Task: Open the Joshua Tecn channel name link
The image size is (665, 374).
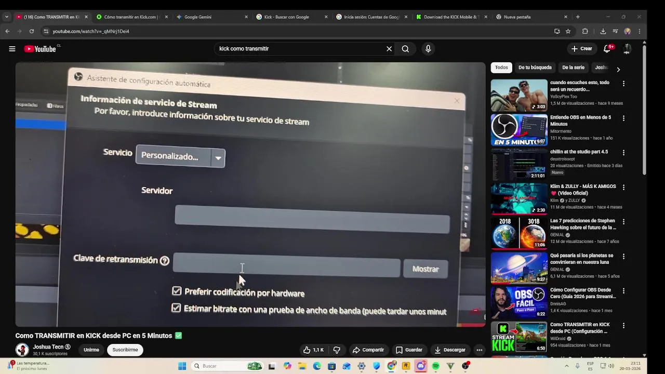Action: tap(48, 347)
